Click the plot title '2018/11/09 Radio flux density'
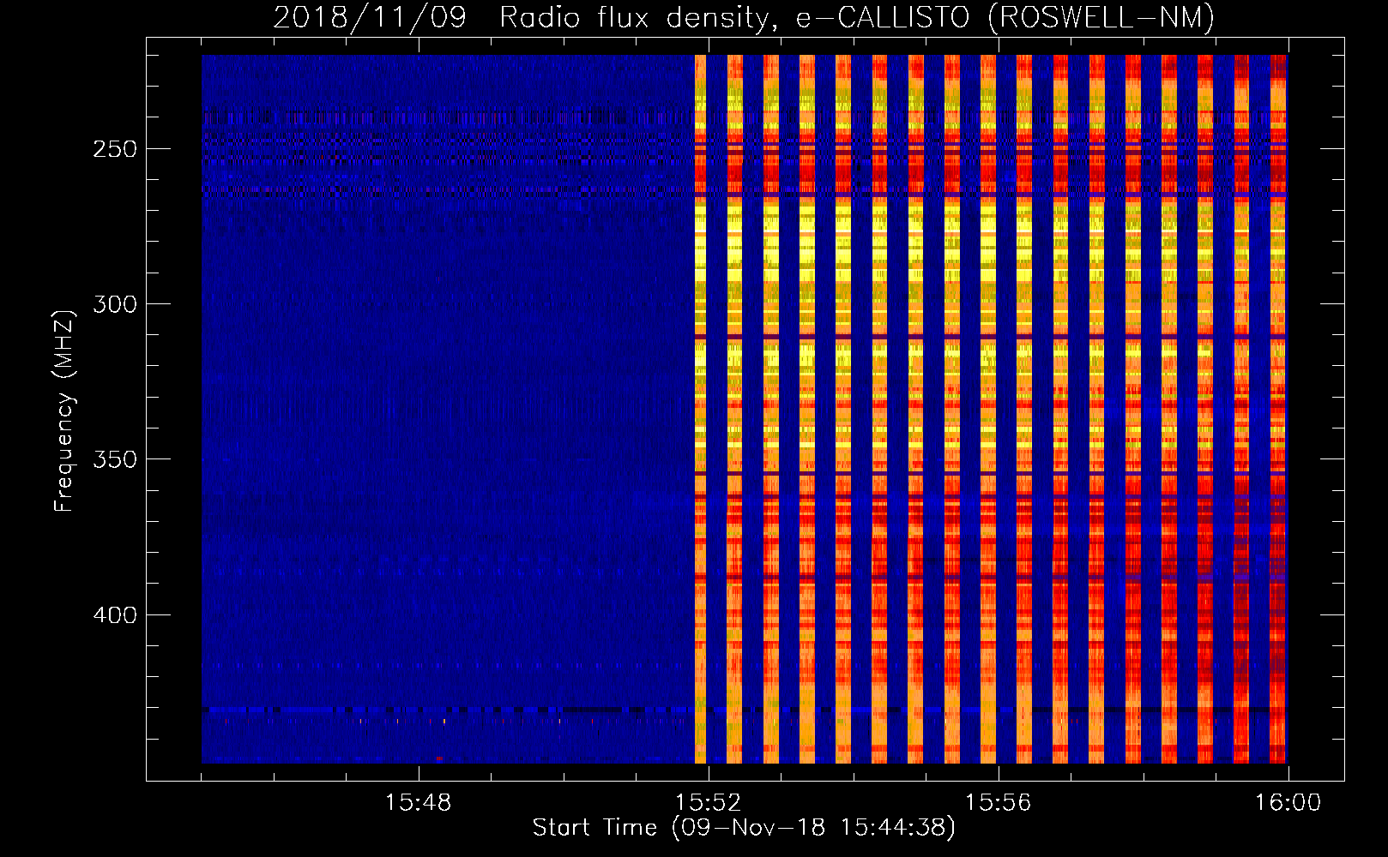 tap(745, 18)
